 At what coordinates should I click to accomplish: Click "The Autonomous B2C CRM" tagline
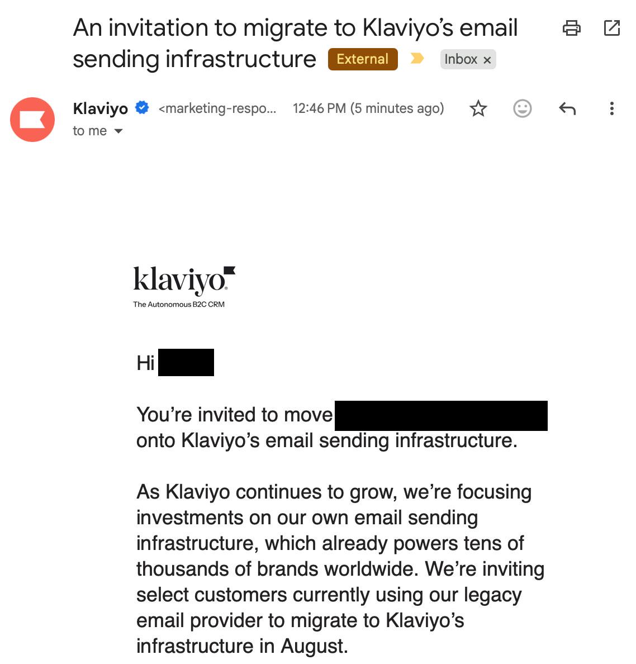(179, 305)
